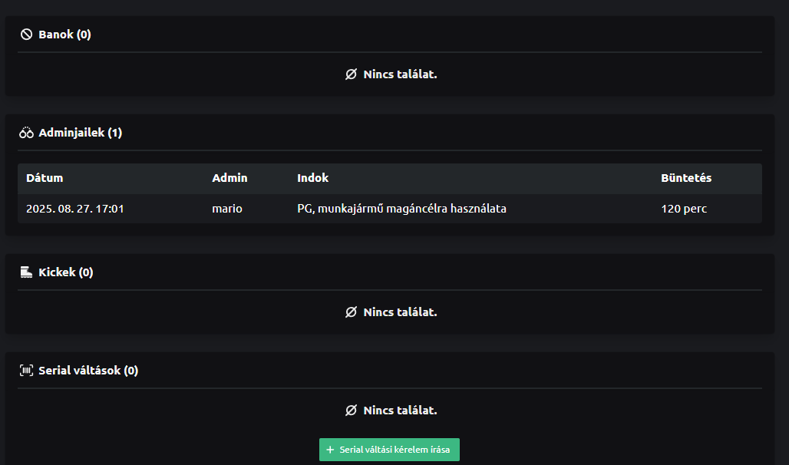Click the PG, munkajármű magáncélra használata reason

[401, 209]
